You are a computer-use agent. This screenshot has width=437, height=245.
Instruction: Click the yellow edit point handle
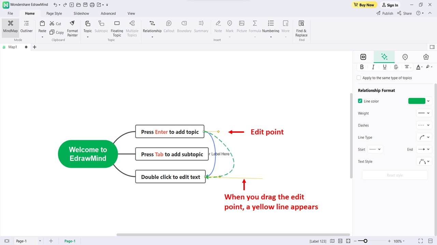(218, 131)
